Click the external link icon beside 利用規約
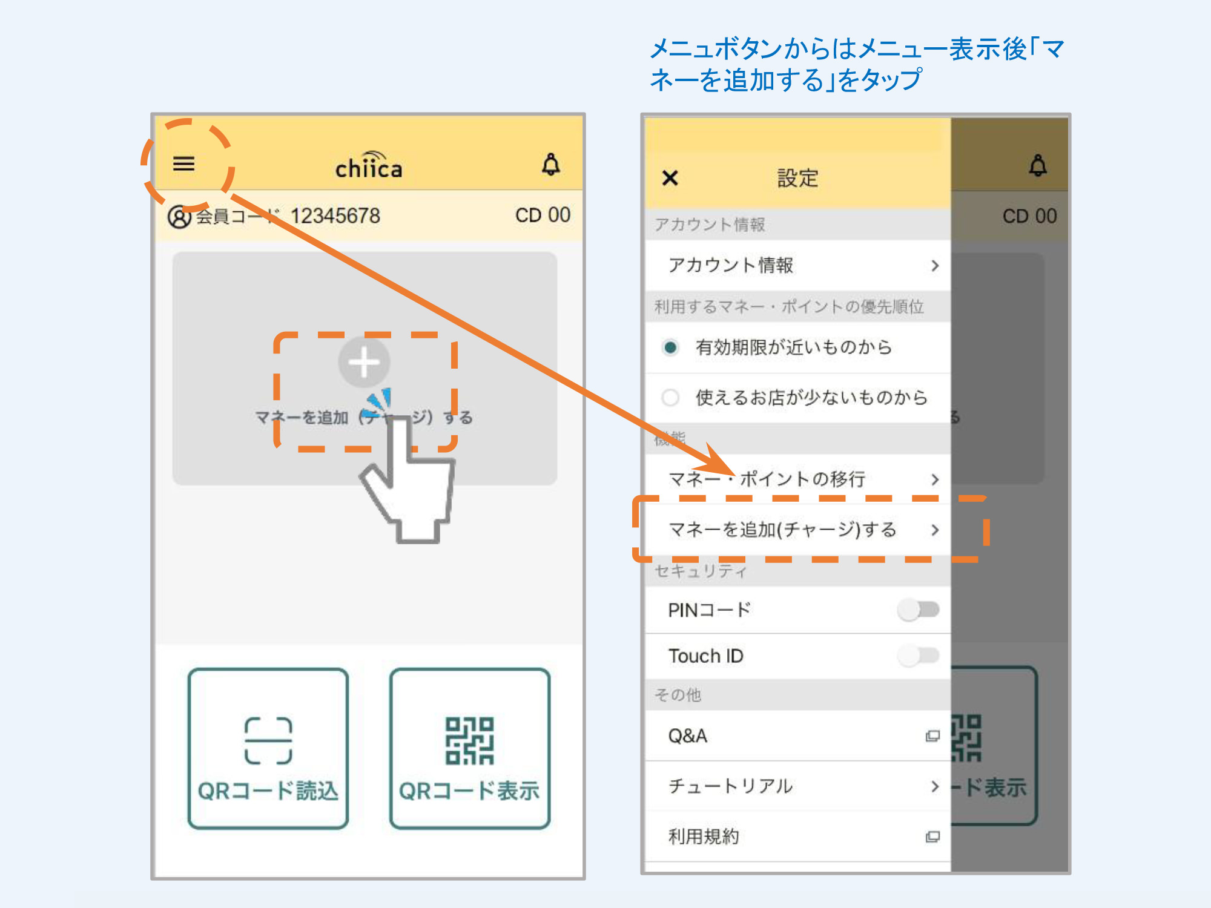The image size is (1211, 908). click(932, 837)
